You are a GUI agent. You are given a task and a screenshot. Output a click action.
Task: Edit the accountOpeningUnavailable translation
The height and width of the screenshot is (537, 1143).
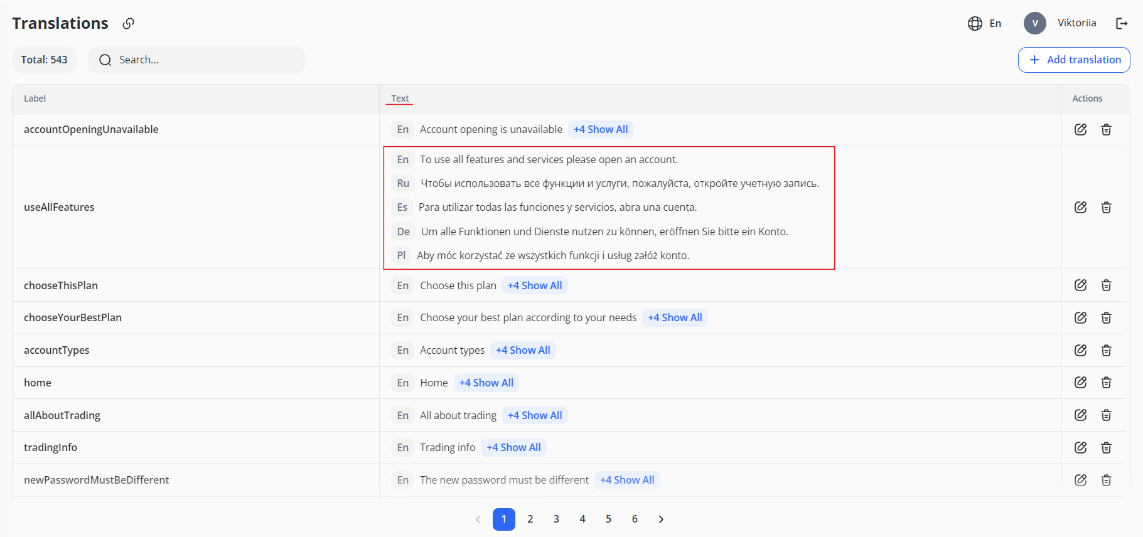pyautogui.click(x=1080, y=129)
